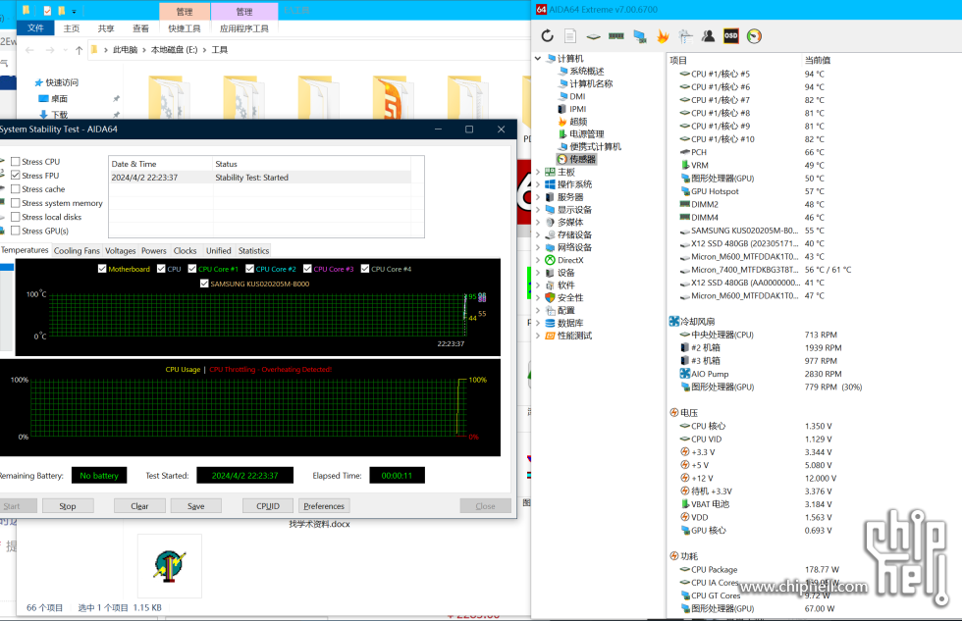Screen dimensions: 962x621
Task: Click the lightning utility file thumbnail
Action: (169, 566)
